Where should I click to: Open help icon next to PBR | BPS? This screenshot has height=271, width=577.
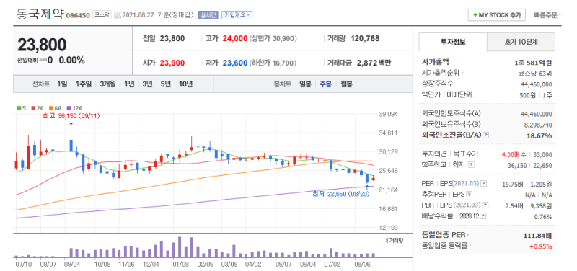pos(485,205)
